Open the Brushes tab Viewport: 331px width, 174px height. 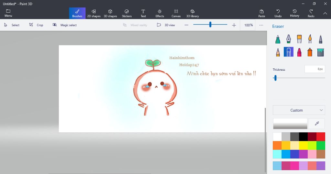(77, 13)
